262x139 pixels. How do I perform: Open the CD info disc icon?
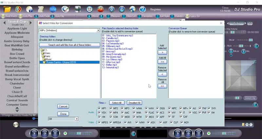click(29, 9)
